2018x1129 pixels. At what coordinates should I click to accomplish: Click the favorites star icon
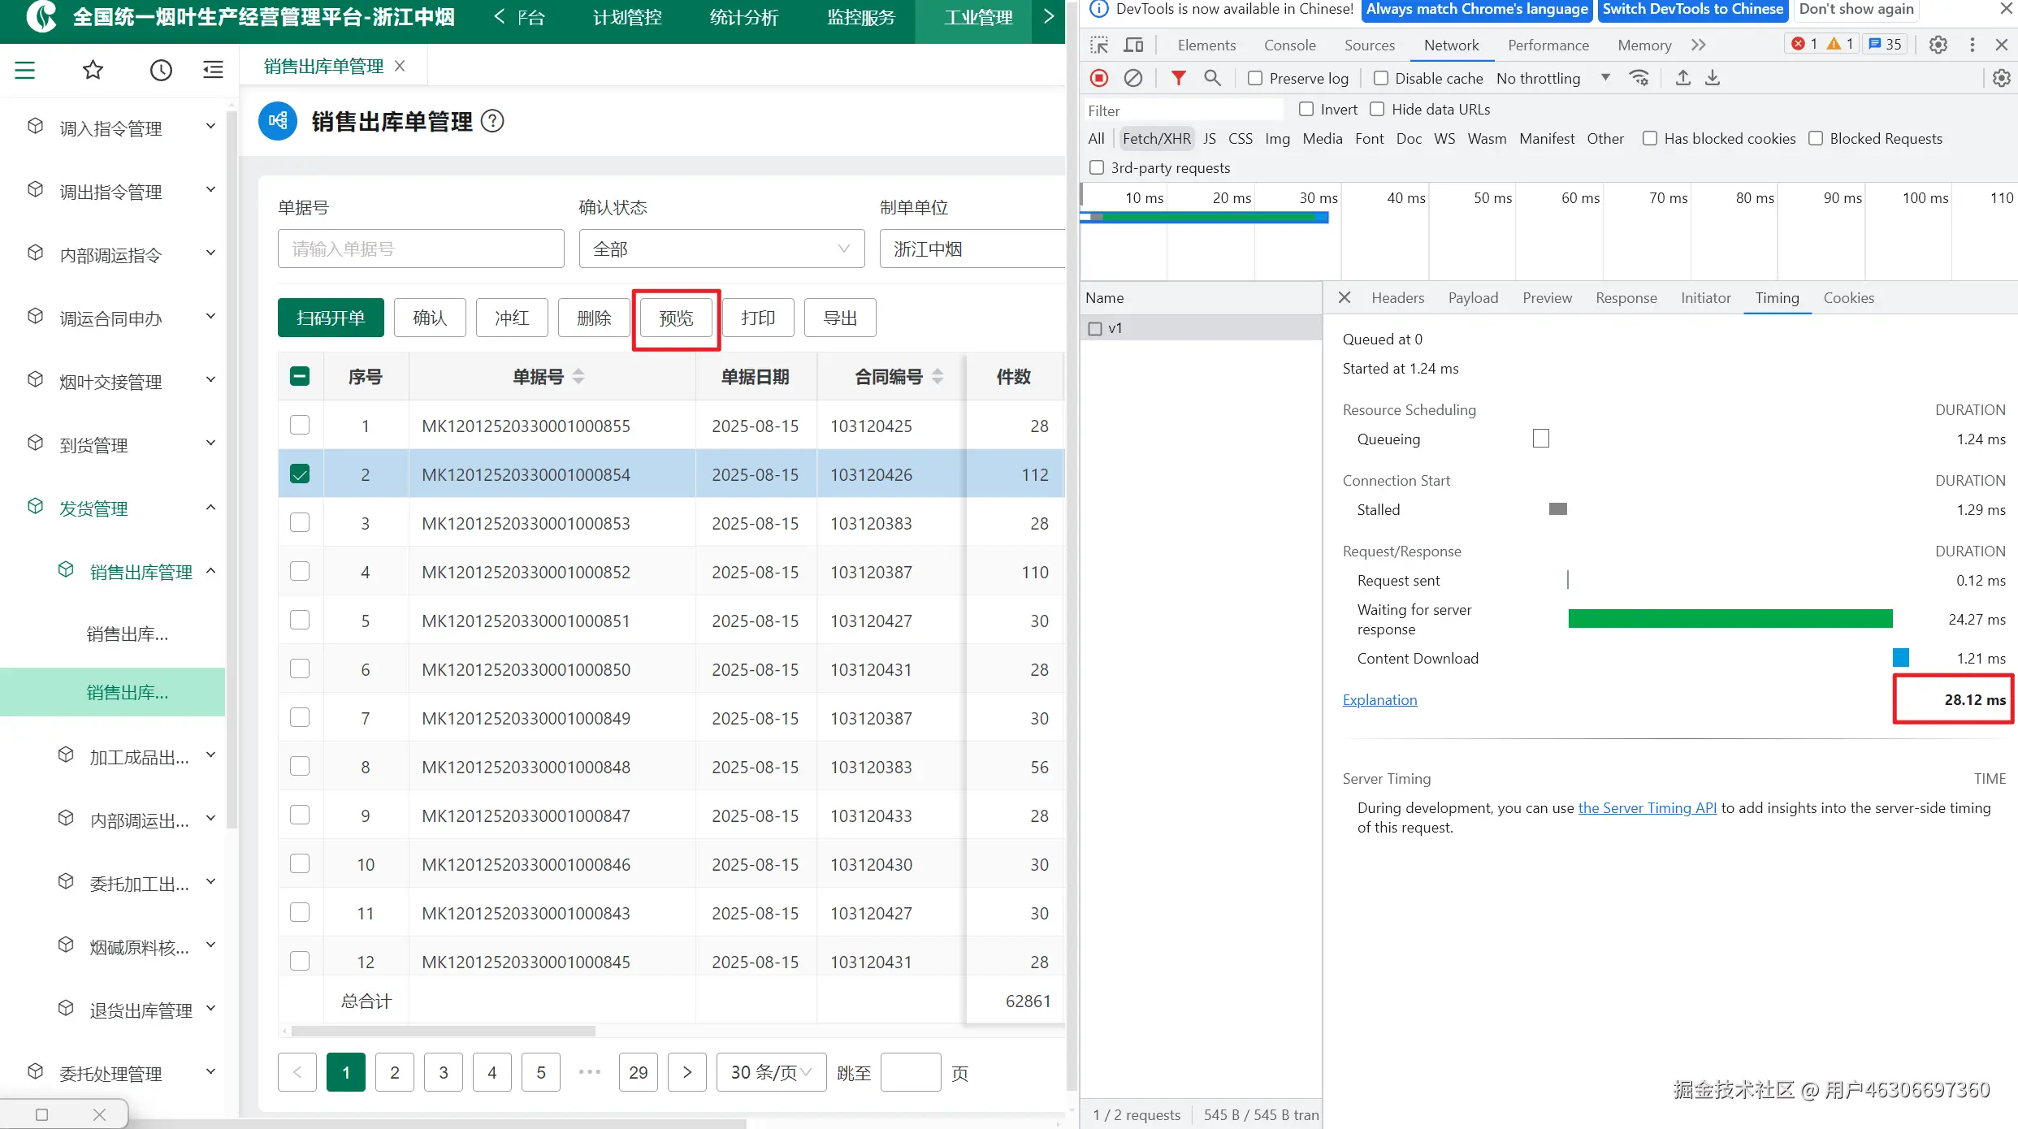pyautogui.click(x=93, y=70)
